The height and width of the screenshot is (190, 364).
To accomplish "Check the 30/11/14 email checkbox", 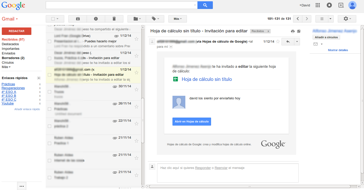I will point(50,92).
